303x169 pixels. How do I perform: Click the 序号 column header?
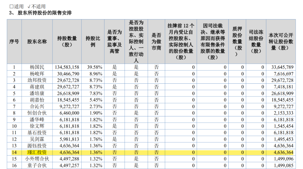[14, 42]
